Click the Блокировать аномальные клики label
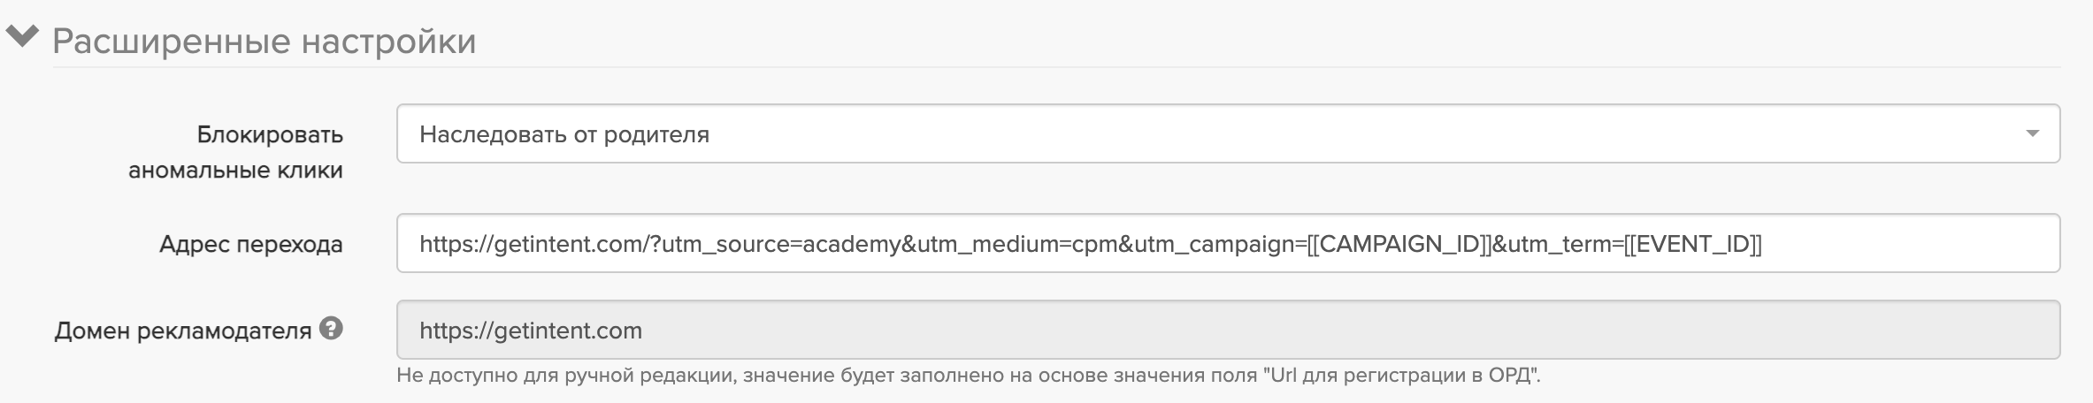2093x403 pixels. click(x=235, y=152)
